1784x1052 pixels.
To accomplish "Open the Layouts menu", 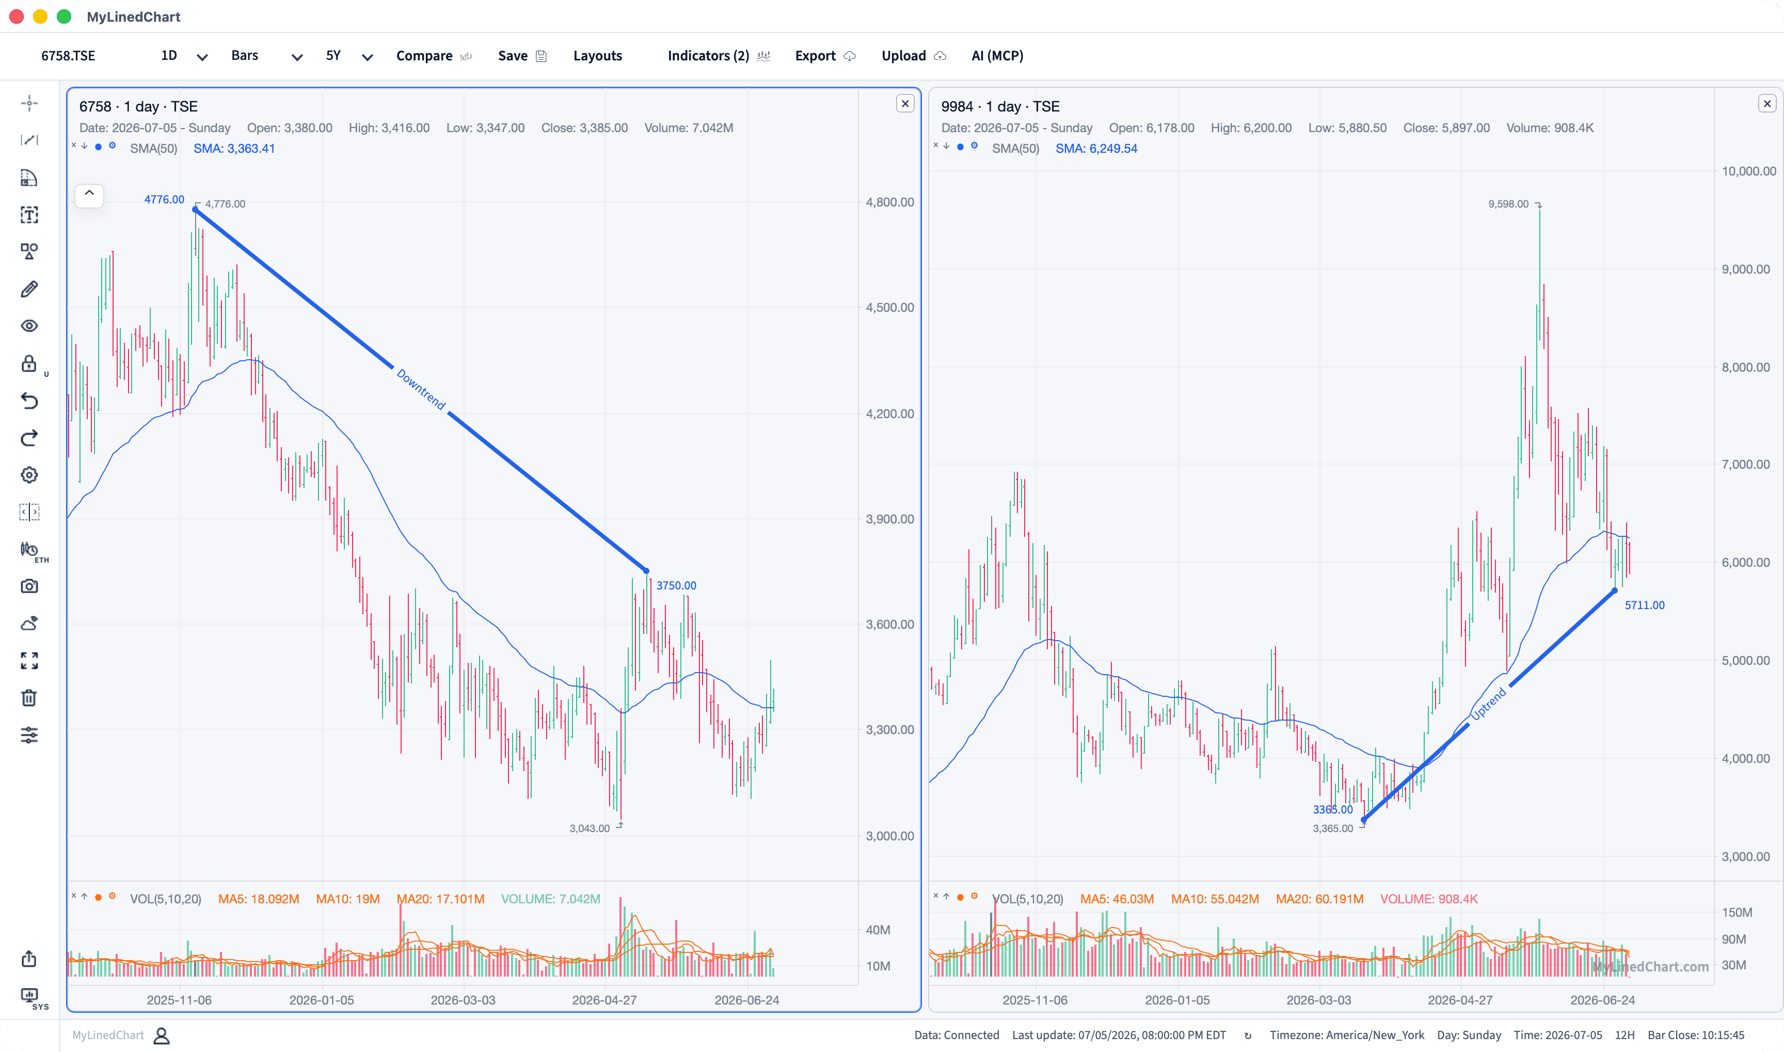I will tap(597, 56).
